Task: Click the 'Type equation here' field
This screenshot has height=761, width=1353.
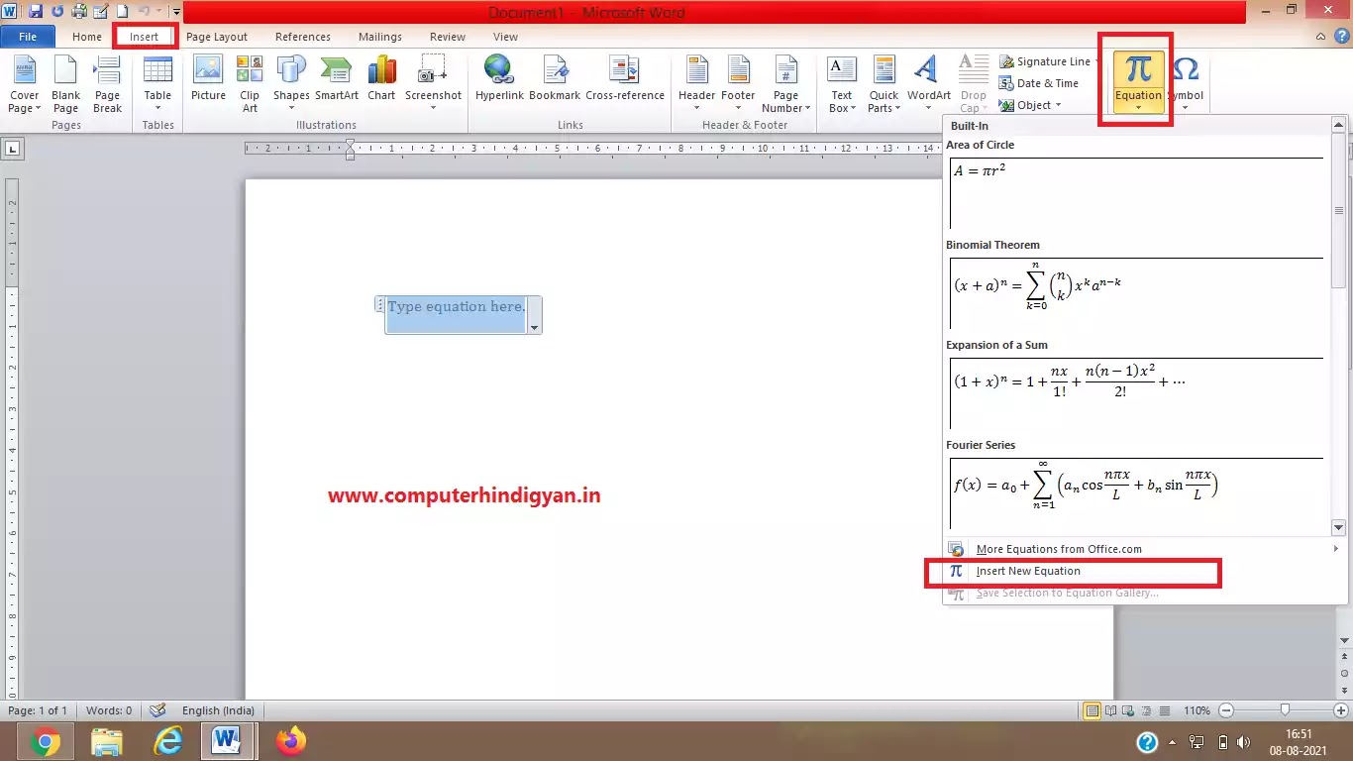Action: point(457,307)
